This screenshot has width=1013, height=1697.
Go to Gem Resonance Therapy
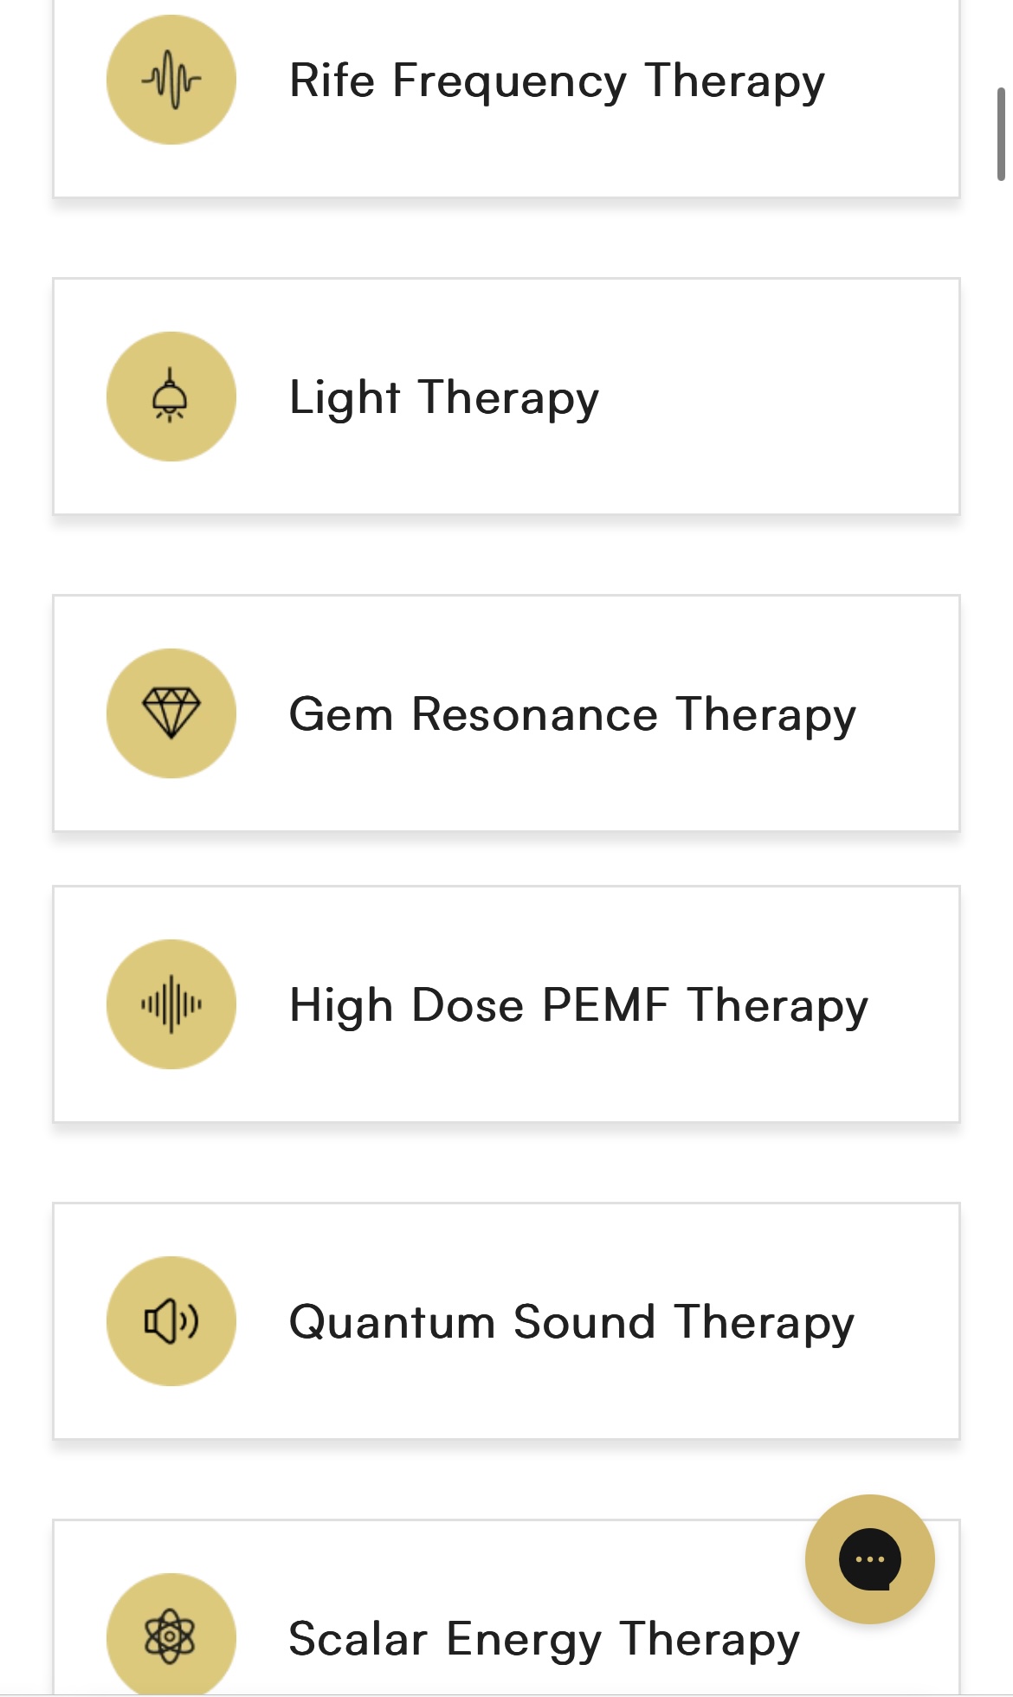point(572,715)
